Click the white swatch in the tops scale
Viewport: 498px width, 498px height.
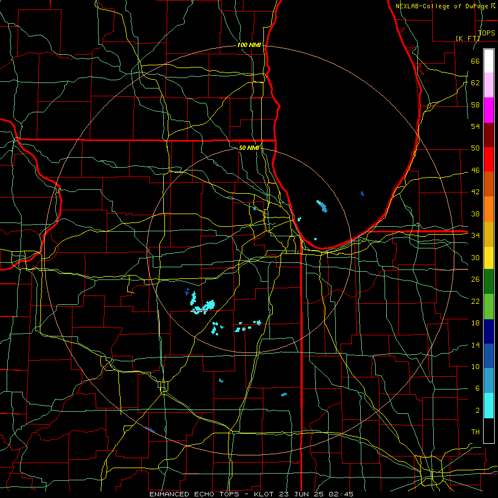click(x=489, y=61)
